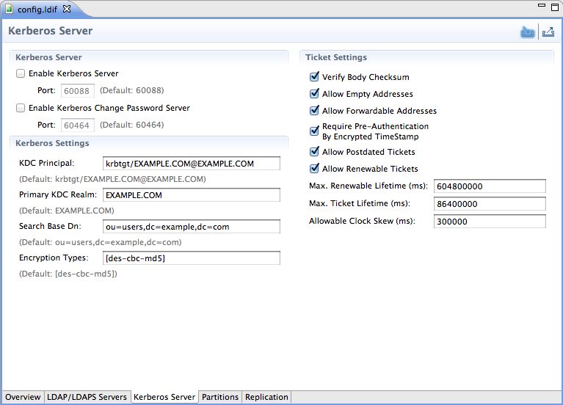Focus the Max. Ticket Lifetime field

click(490, 204)
